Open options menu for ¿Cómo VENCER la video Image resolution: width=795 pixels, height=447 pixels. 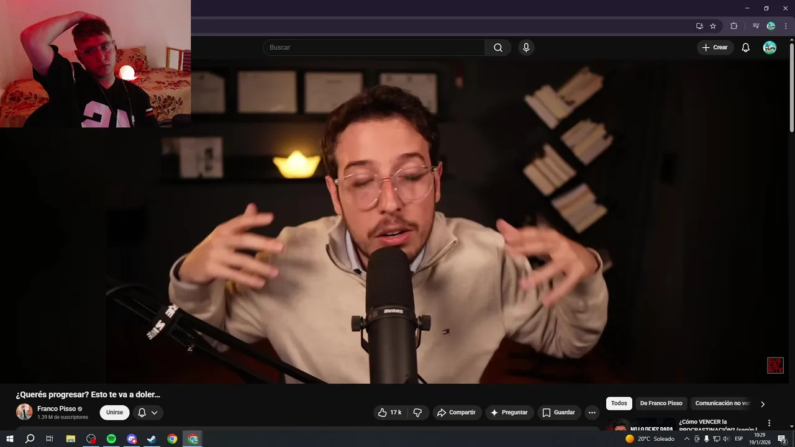coord(769,423)
